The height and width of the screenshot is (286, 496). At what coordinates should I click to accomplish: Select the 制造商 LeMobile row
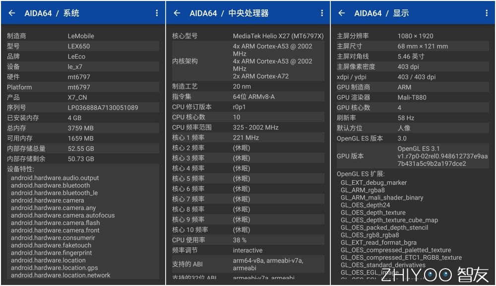click(83, 36)
